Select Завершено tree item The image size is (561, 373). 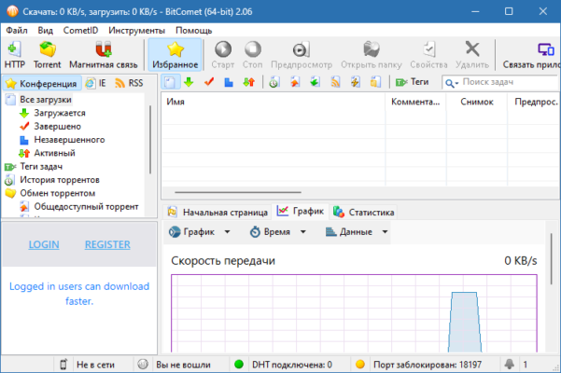57,126
